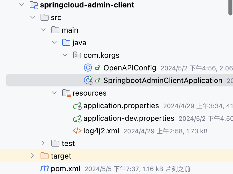The height and width of the screenshot is (174, 233).
Task: Click the Spring icon beside application-dev.properties
Action: coord(77,118)
